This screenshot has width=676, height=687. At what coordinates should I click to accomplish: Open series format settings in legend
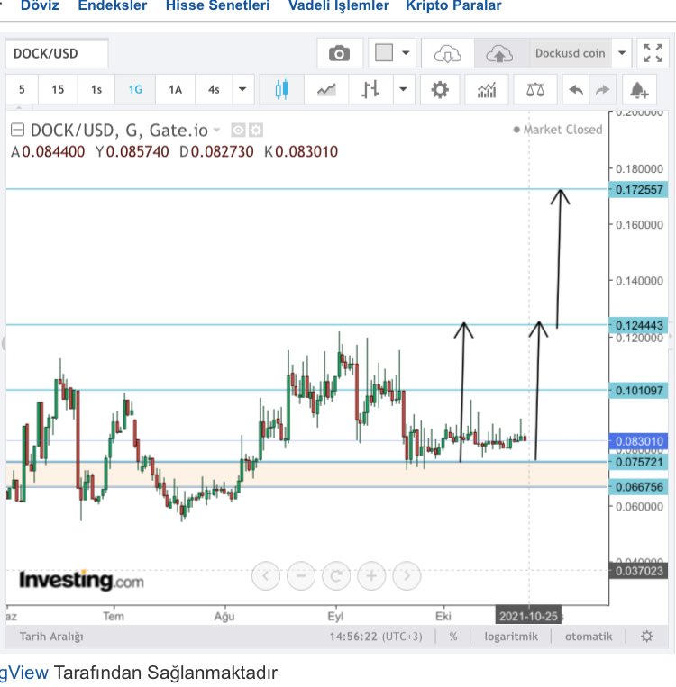[x=256, y=131]
